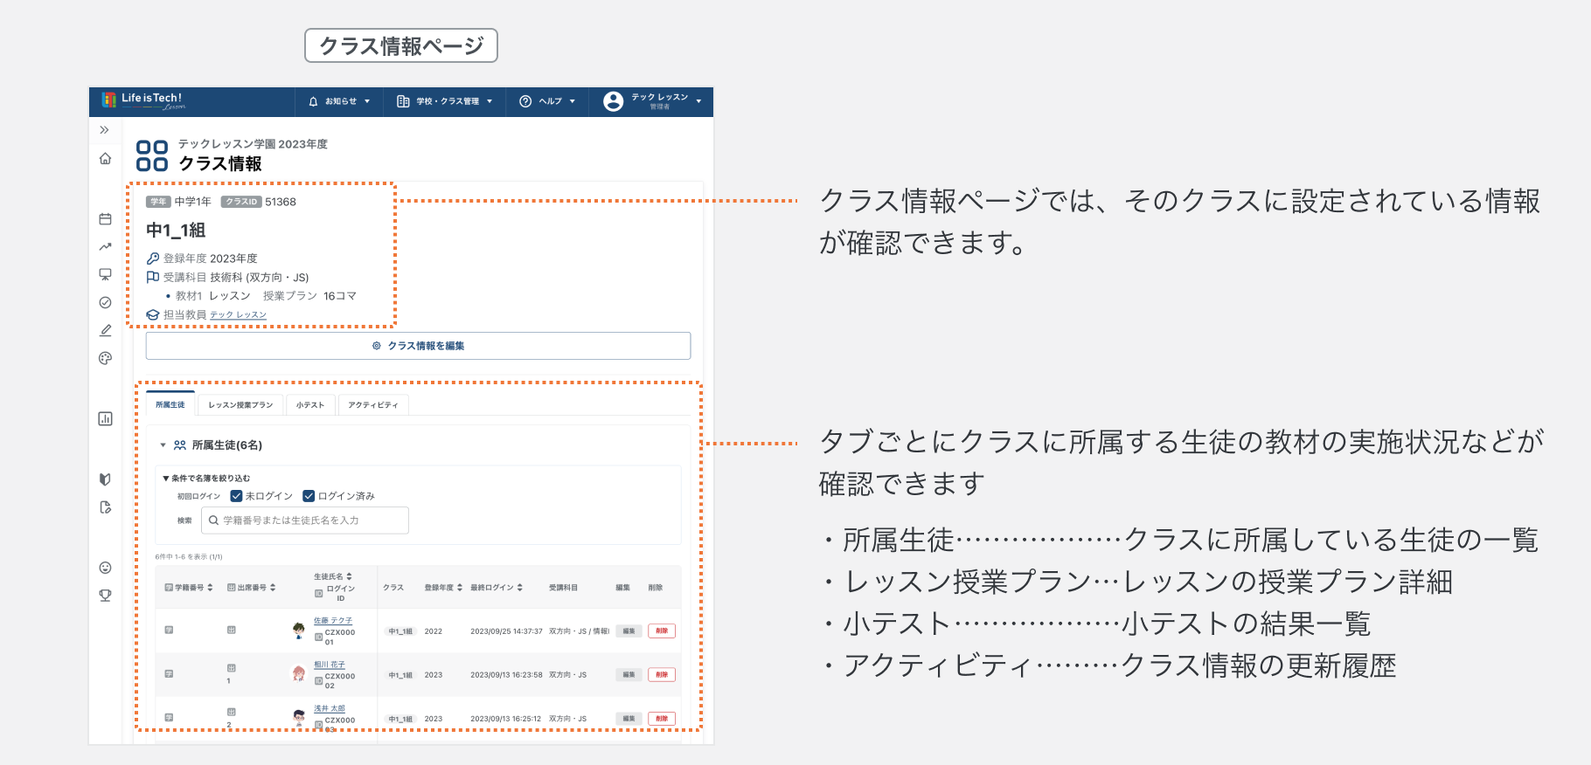Open the trending-up graph icon in sidebar
The image size is (1591, 765).
[105, 246]
